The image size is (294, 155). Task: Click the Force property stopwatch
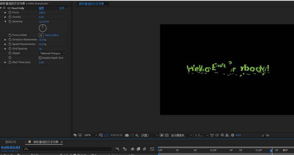coord(10,12)
